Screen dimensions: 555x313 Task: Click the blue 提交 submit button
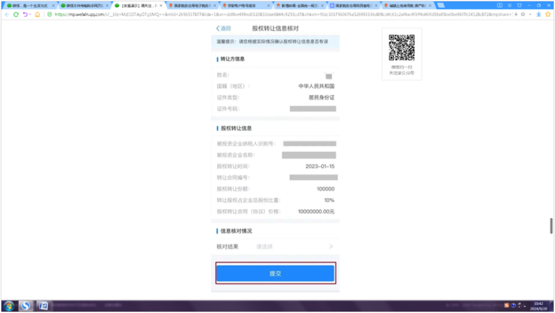tap(275, 274)
